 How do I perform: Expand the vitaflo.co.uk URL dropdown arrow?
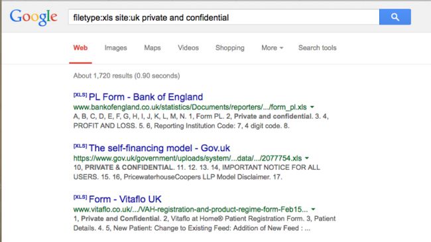(x=313, y=210)
